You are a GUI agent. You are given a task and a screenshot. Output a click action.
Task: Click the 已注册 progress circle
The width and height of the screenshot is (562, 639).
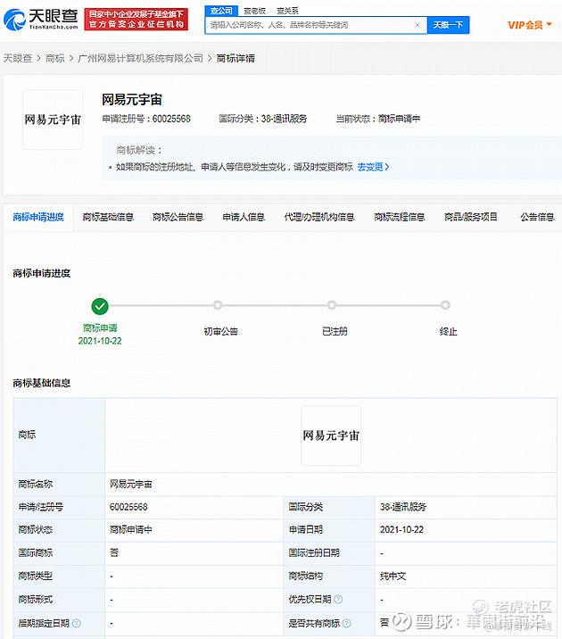[332, 306]
